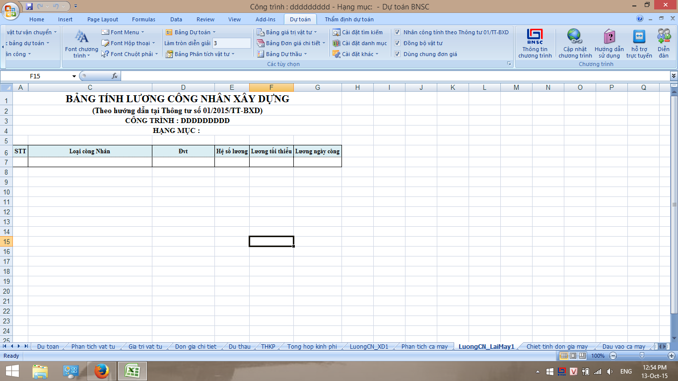Image resolution: width=678 pixels, height=381 pixels.
Task: Click Firefox in the Windows taskbar
Action: pos(101,371)
